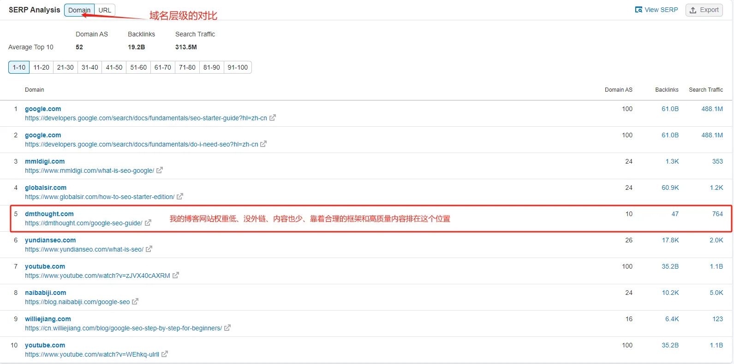Open the williejiang step-by-step-for-beginners URL
The image size is (734, 364).
tap(123, 328)
